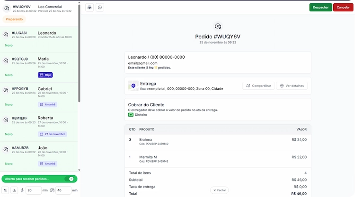Click the logo icon above Pedido title

coord(218,26)
